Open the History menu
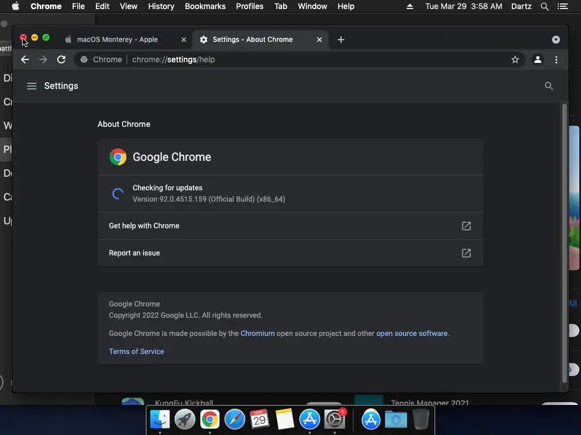This screenshot has height=435, width=581. tap(161, 6)
